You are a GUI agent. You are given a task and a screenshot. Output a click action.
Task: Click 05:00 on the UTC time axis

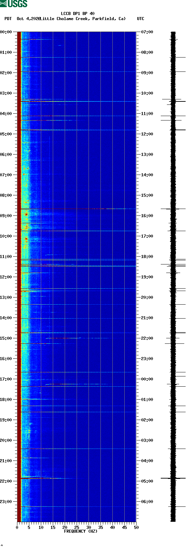[x=147, y=481]
